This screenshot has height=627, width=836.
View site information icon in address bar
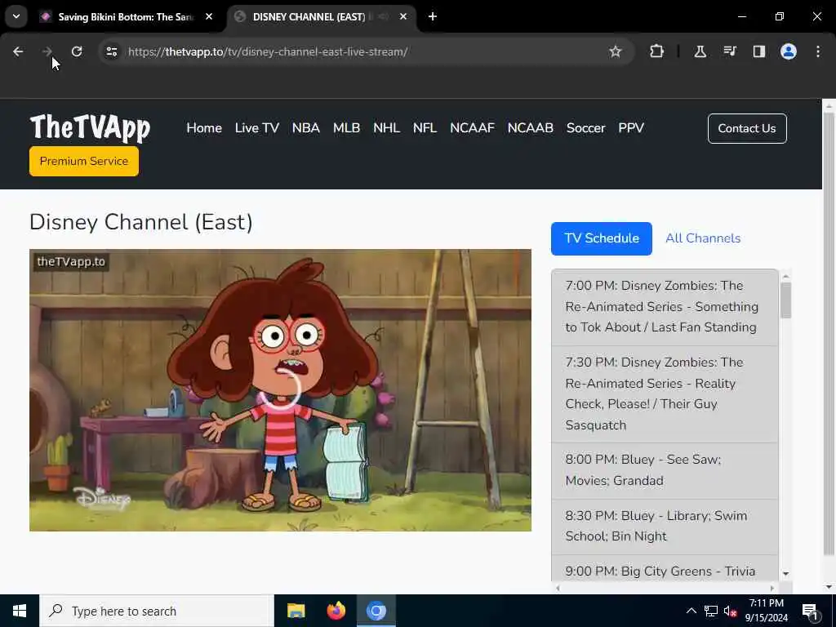click(111, 51)
